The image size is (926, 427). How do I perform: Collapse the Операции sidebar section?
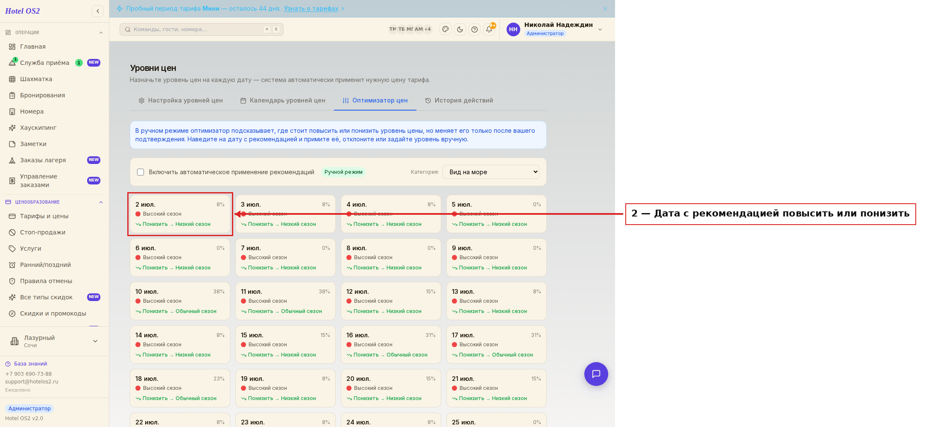101,32
